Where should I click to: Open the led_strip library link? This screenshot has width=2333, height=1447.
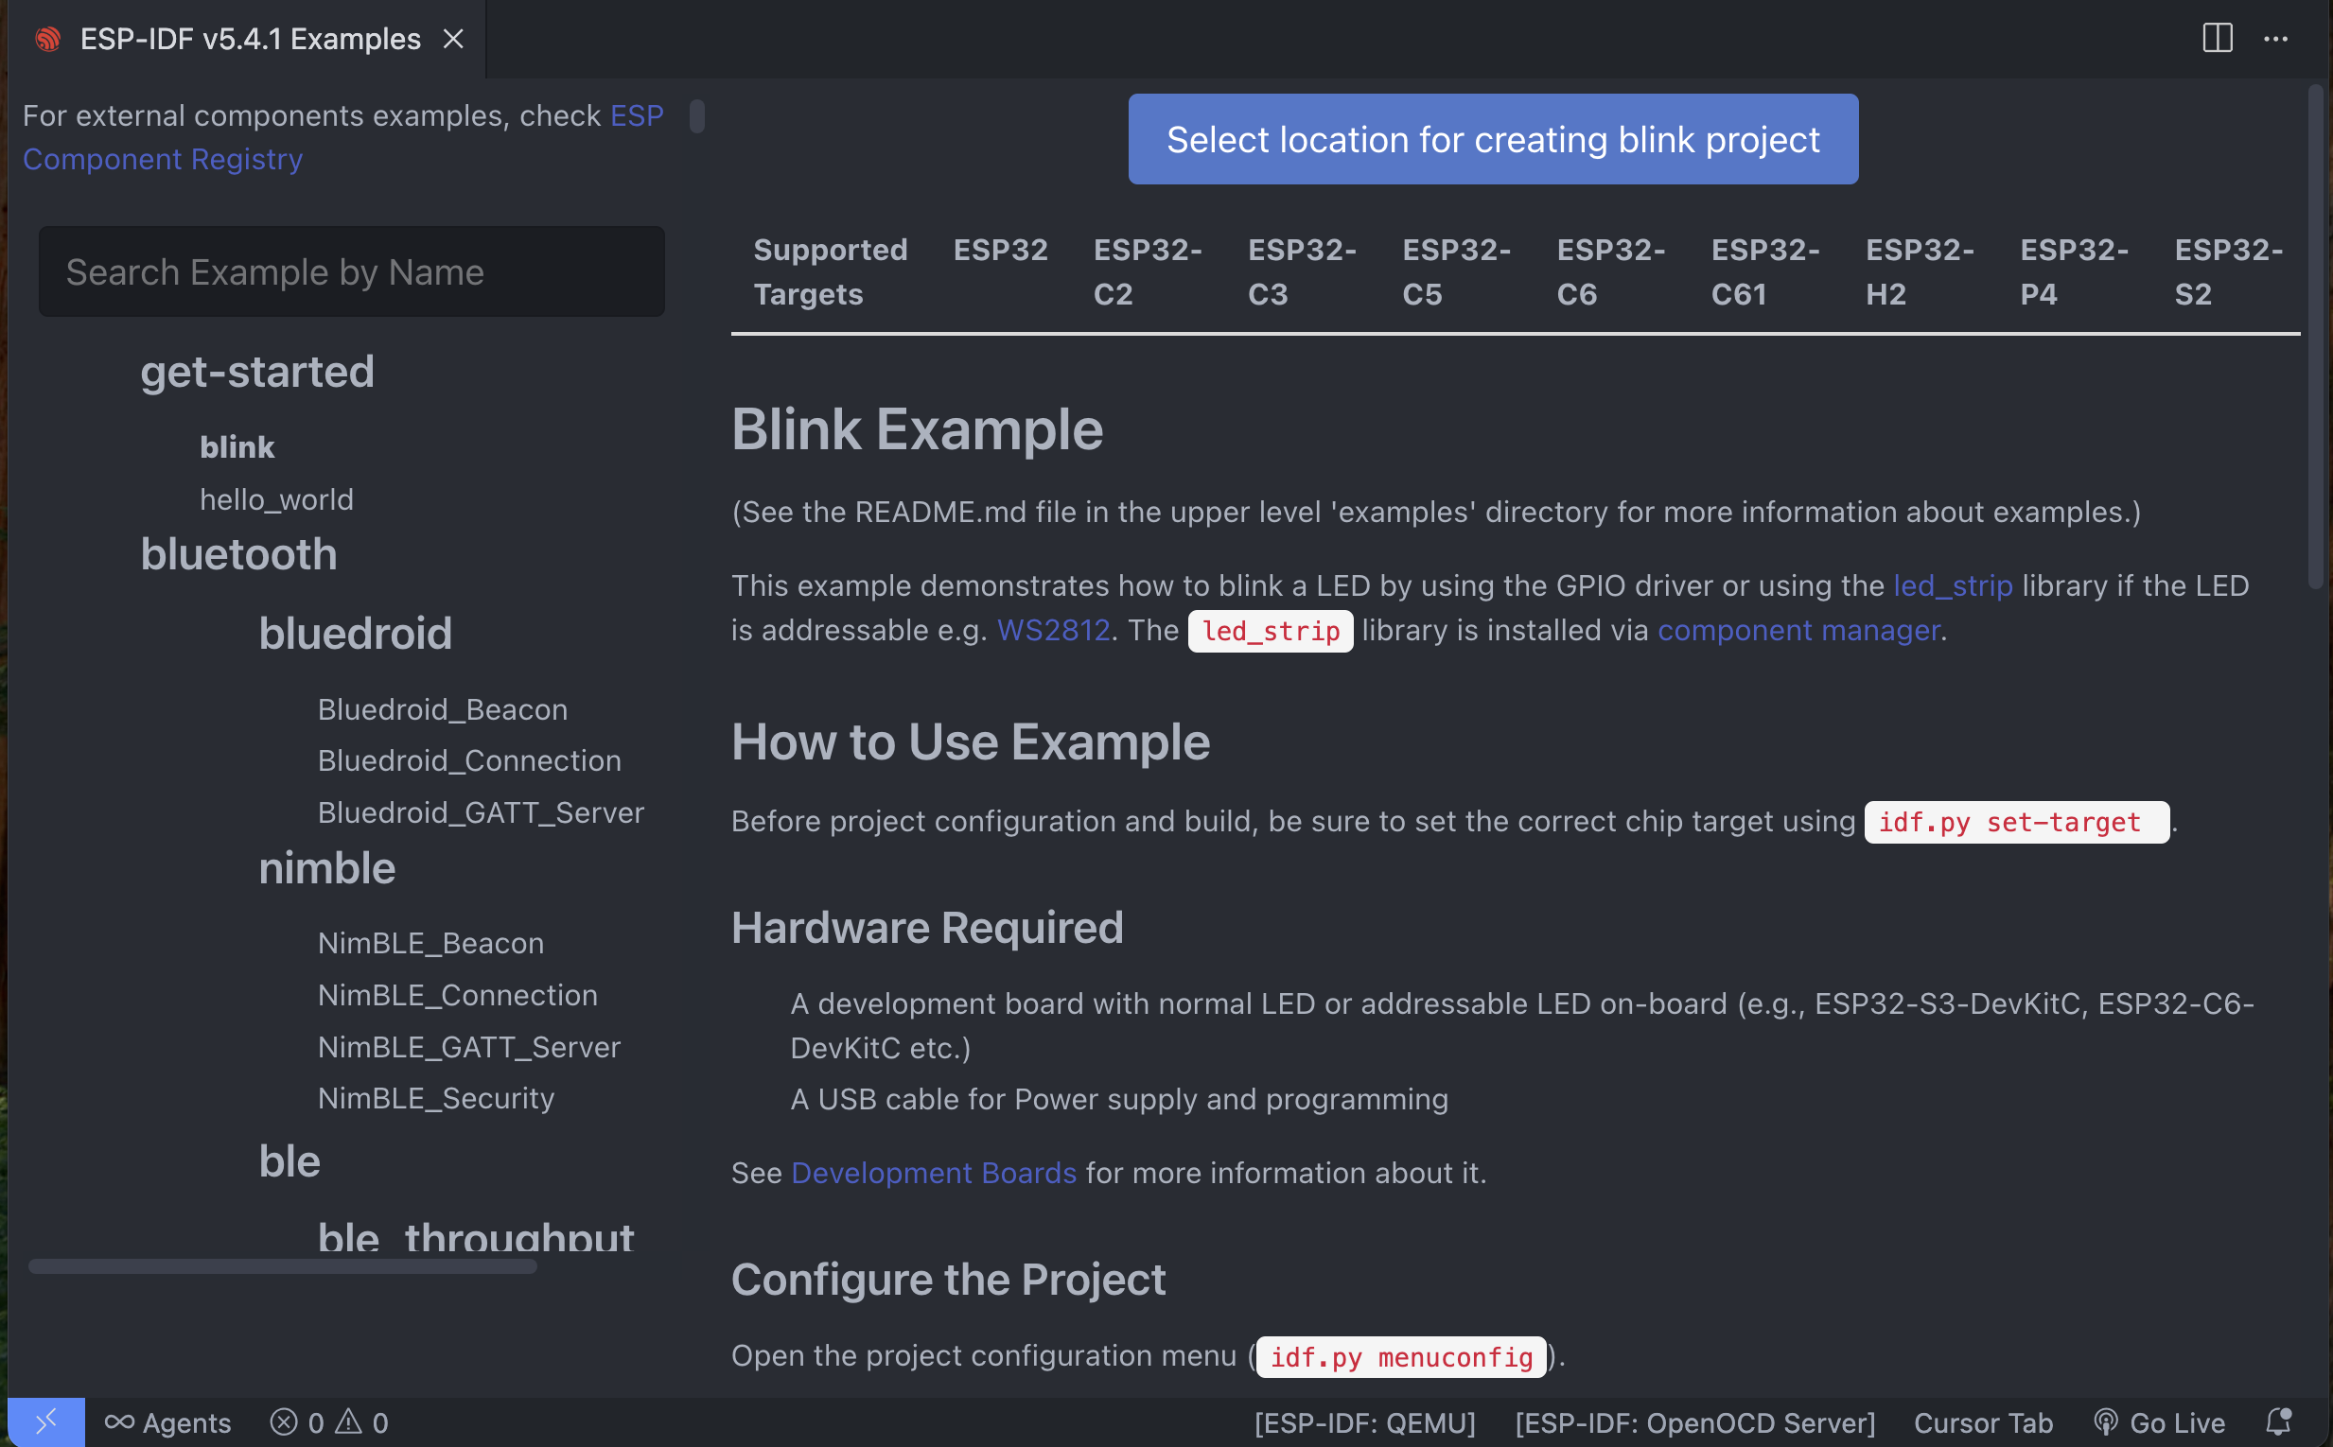pyautogui.click(x=1953, y=585)
